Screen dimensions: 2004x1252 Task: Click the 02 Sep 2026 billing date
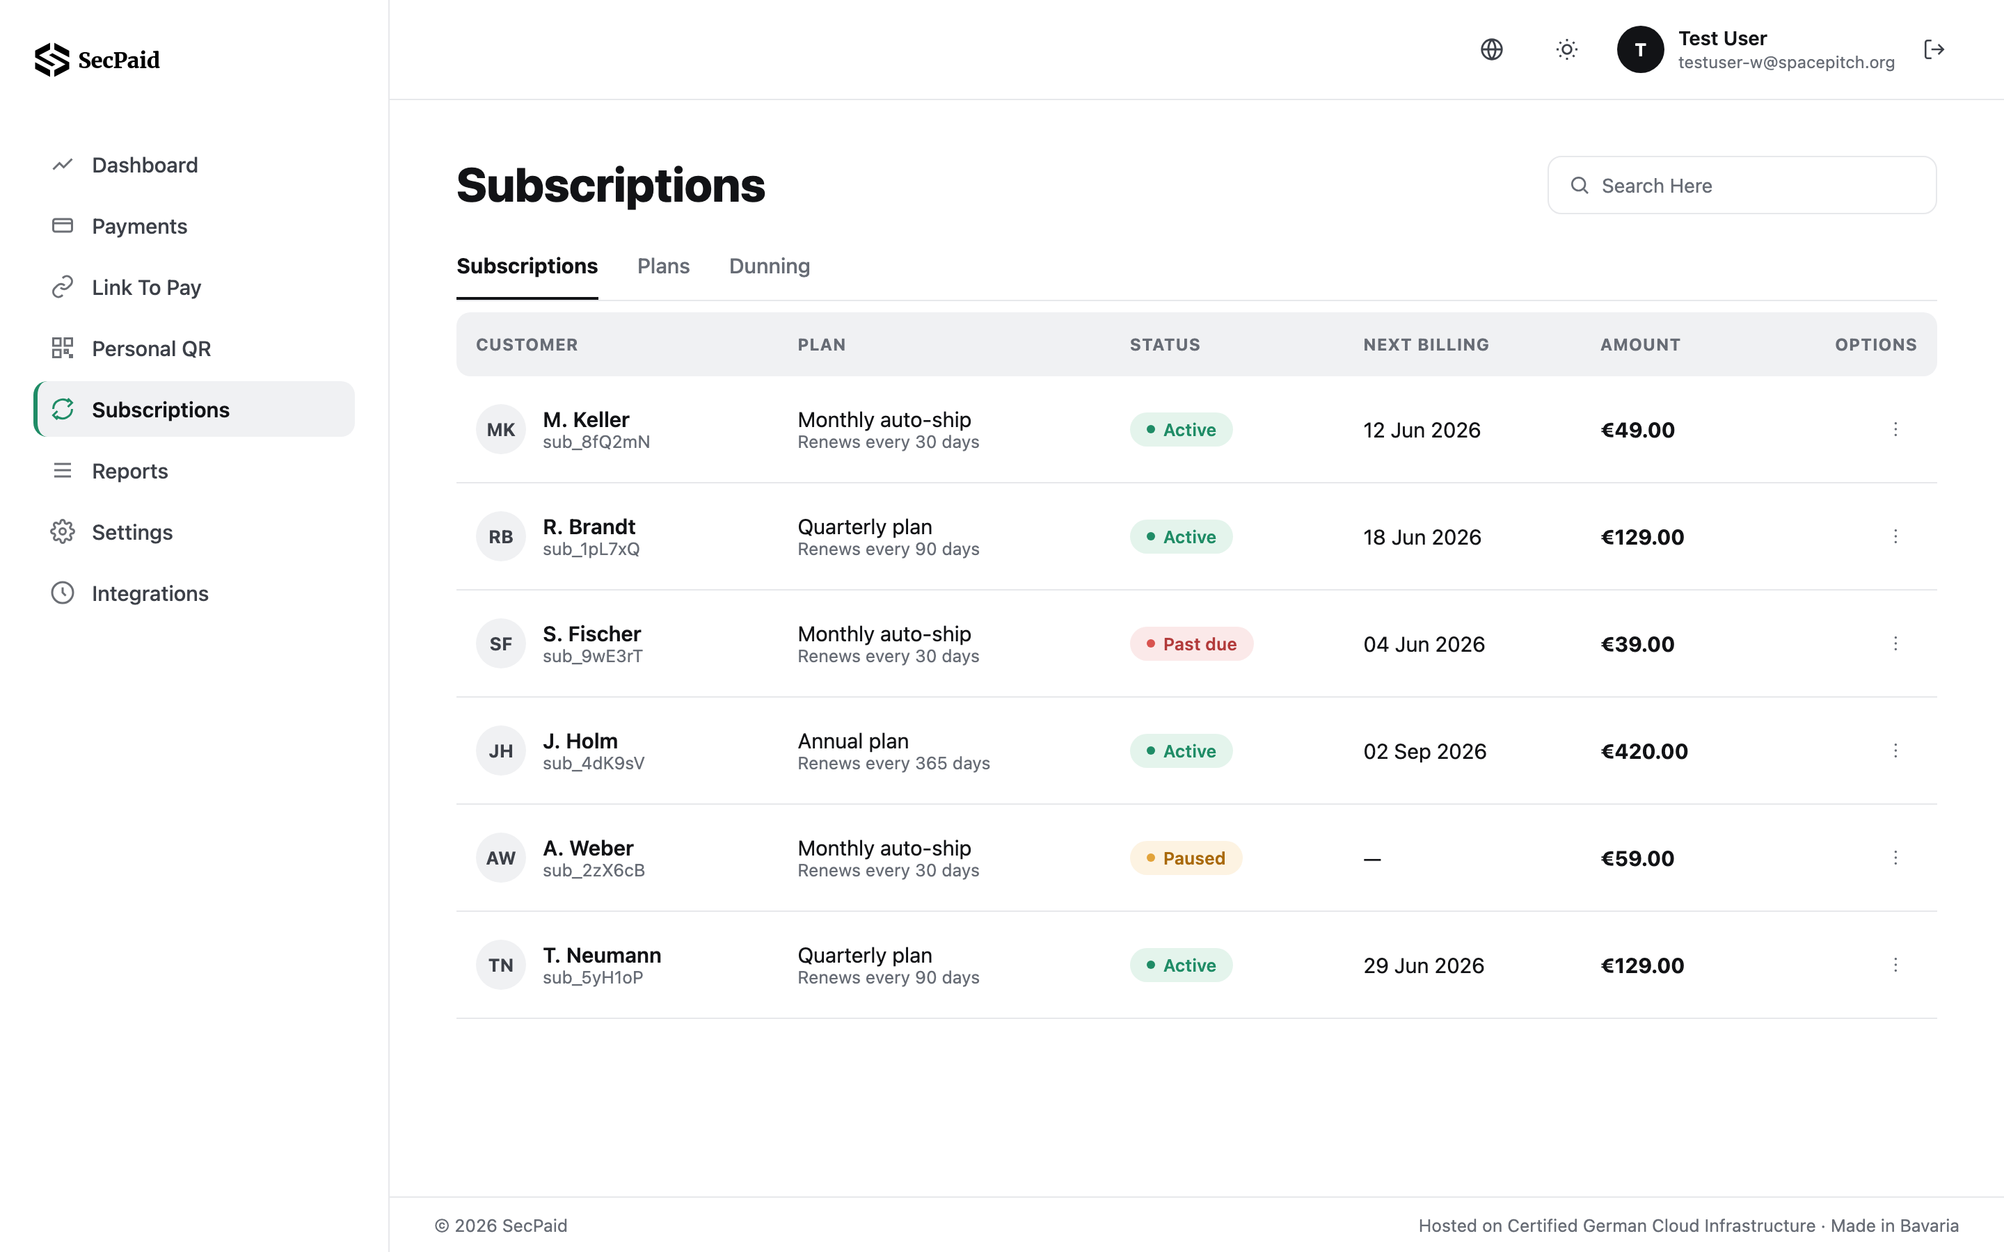(1424, 751)
